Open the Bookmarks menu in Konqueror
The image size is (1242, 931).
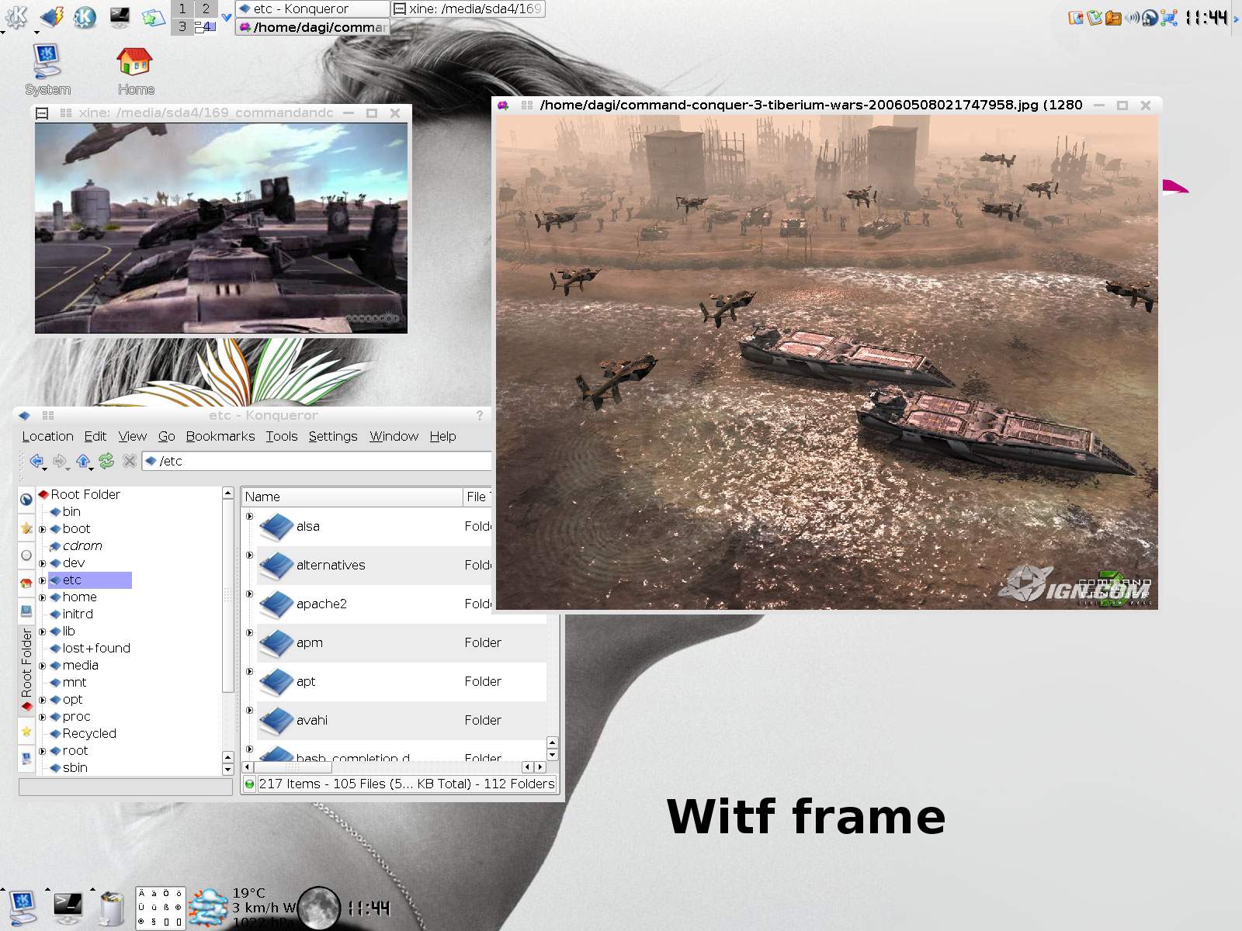coord(220,436)
